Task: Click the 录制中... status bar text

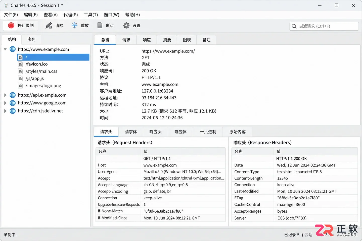Action: tap(11, 235)
